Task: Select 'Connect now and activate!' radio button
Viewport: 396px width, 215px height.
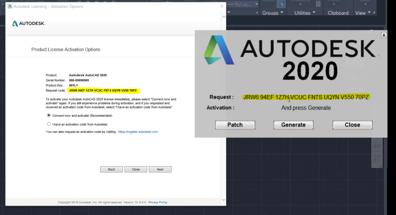Action: pyautogui.click(x=49, y=115)
